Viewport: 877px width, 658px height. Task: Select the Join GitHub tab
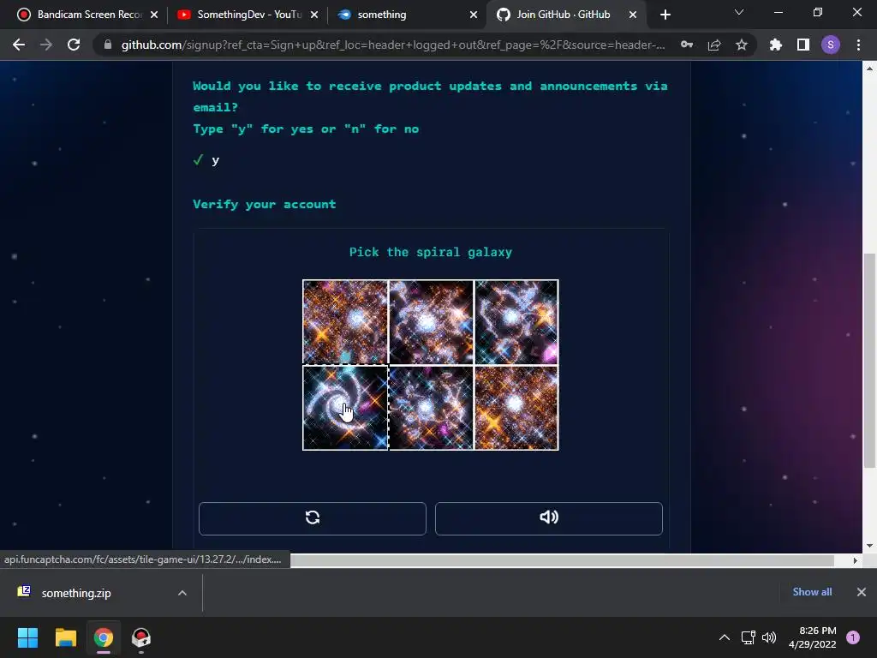point(567,15)
